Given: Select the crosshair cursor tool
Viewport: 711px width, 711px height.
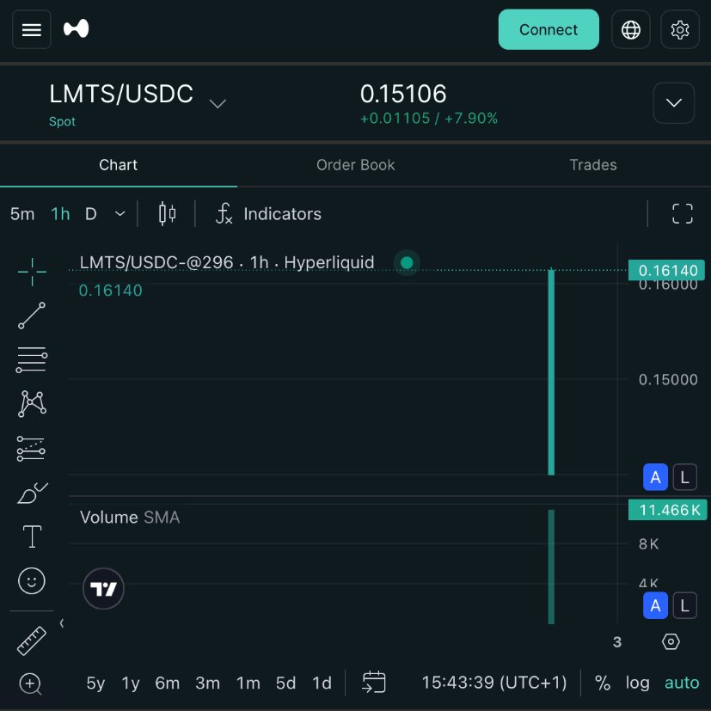Looking at the screenshot, I should [32, 272].
